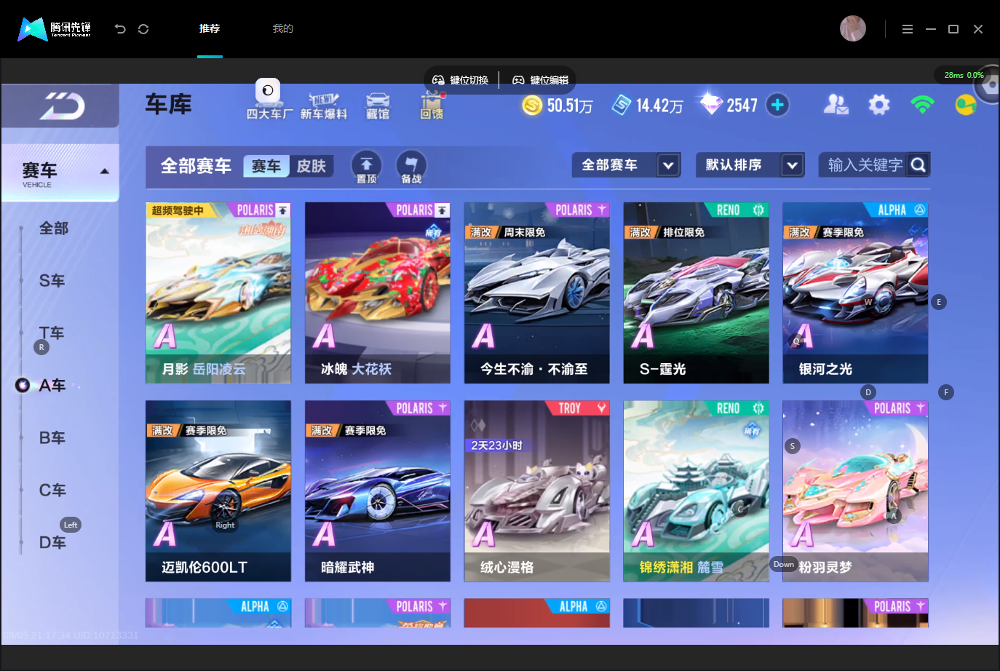Go back with the undo arrow icon
Viewport: 1000px width, 671px height.
point(120,29)
